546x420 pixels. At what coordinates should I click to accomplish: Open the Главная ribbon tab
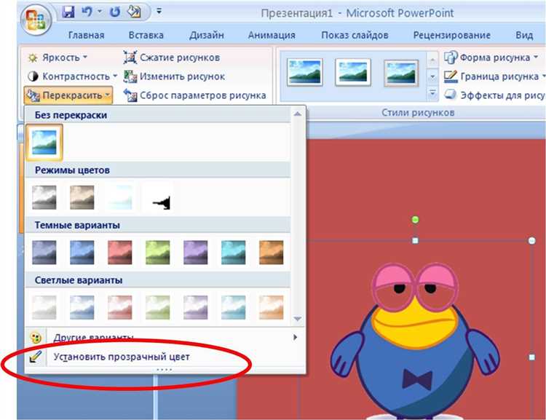tap(86, 35)
